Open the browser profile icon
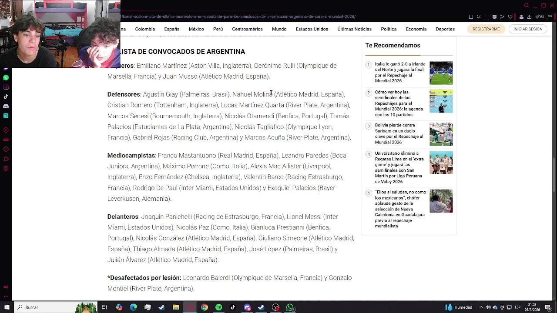The image size is (557, 313). 521,17
